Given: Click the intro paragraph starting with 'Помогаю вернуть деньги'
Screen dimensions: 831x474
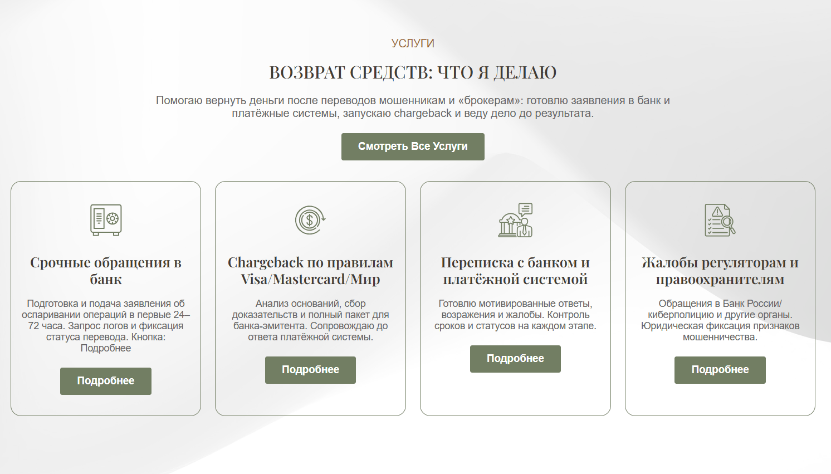Looking at the screenshot, I should pos(413,107).
